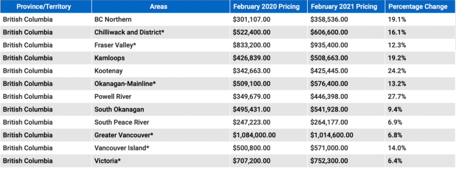This screenshot has height=169, width=456.
Task: Click the Province/Territory column header
Action: [46, 7]
